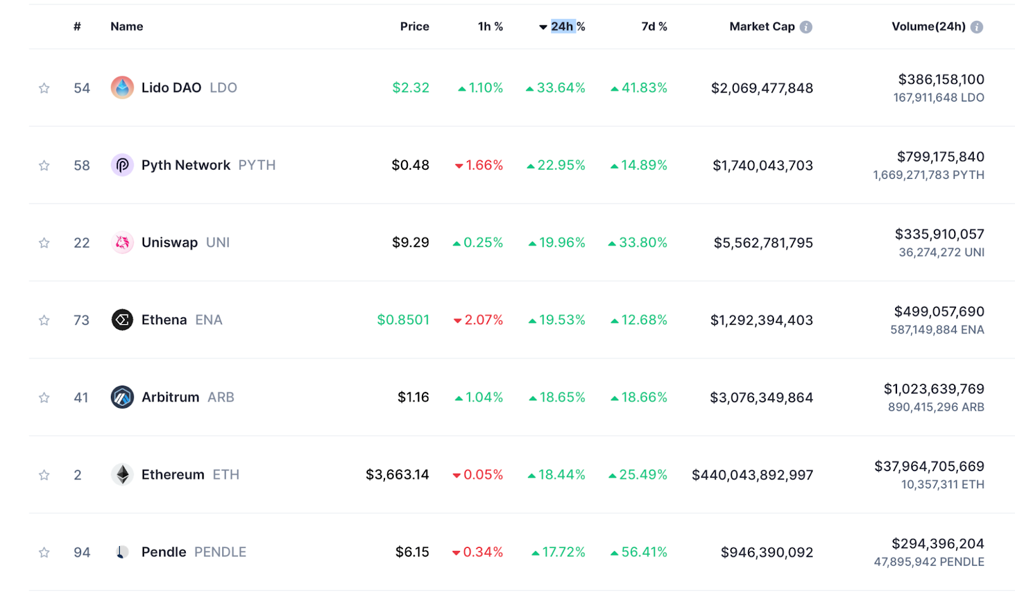Click Ethereum market cap $440,043,892,997
Viewport: 1015px width, 598px height.
752,474
